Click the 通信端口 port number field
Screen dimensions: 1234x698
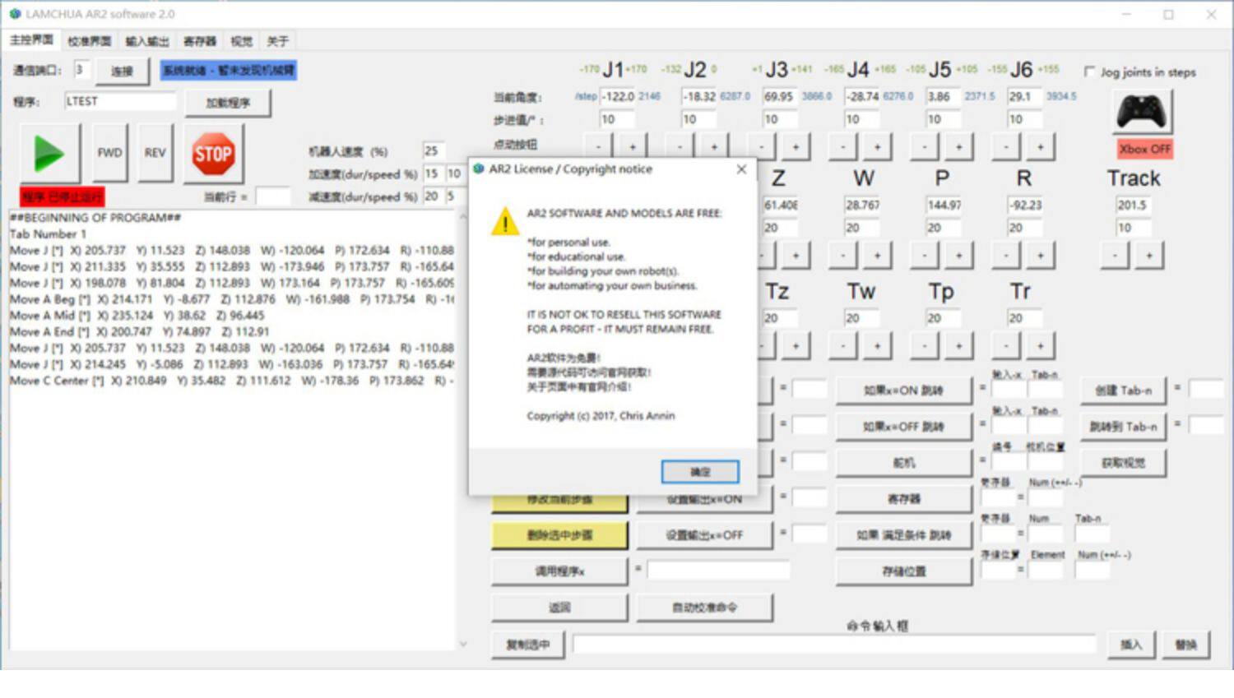(x=81, y=70)
